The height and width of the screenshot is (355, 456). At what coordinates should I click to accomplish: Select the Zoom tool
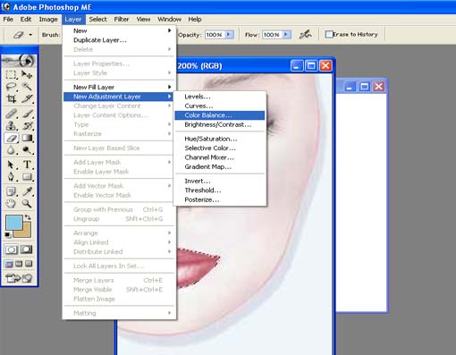pyautogui.click(x=27, y=204)
